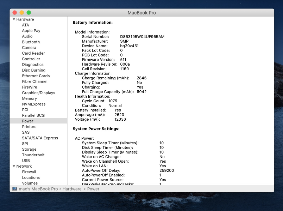Image resolution: width=283 pixels, height=211 pixels.
Task: Select the highlighted Power item
Action: [x=39, y=121]
